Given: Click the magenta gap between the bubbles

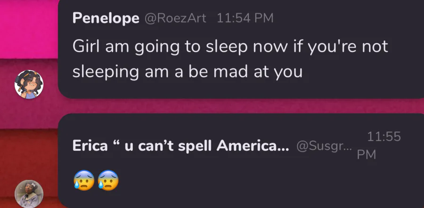Looking at the screenshot, I should click(236, 105).
